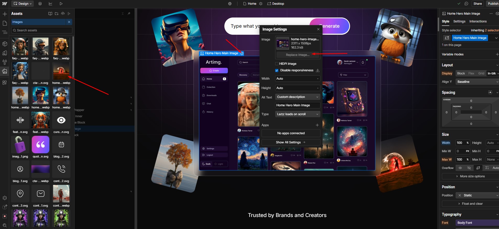Click the Search assets field

click(x=42, y=30)
